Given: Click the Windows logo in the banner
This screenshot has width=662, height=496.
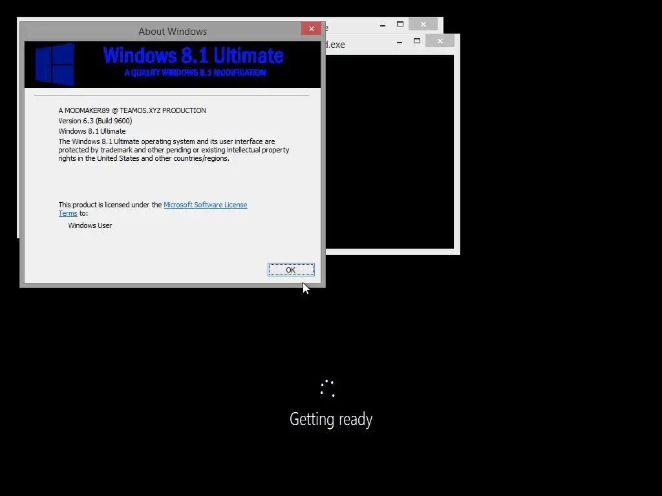Looking at the screenshot, I should click(x=55, y=65).
